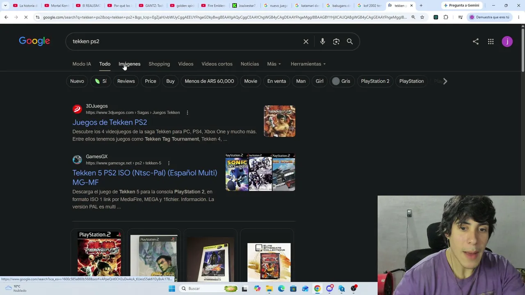Apply the Buy filter chip
Screen dimensions: 525x295
point(170,81)
